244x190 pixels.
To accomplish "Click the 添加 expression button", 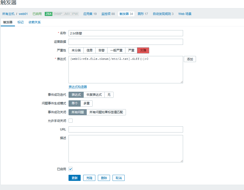I will (190, 59).
